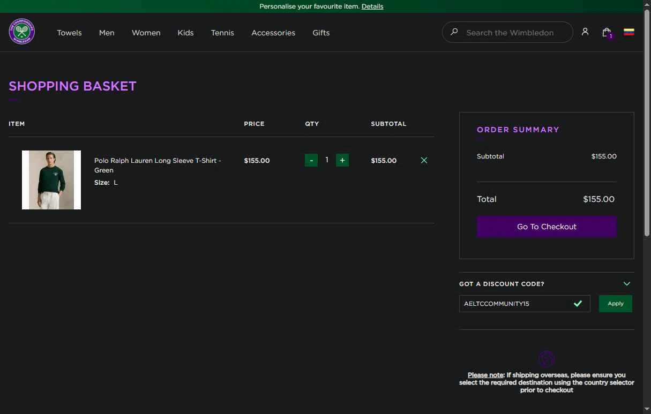The image size is (651, 414).
Task: Open the shopping bag icon
Action: (x=607, y=33)
